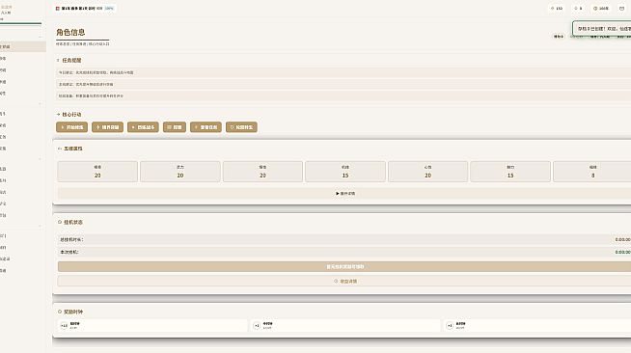Click the top-bar resource chip showing 152
Screen dimensions: 631x353
[557, 8]
